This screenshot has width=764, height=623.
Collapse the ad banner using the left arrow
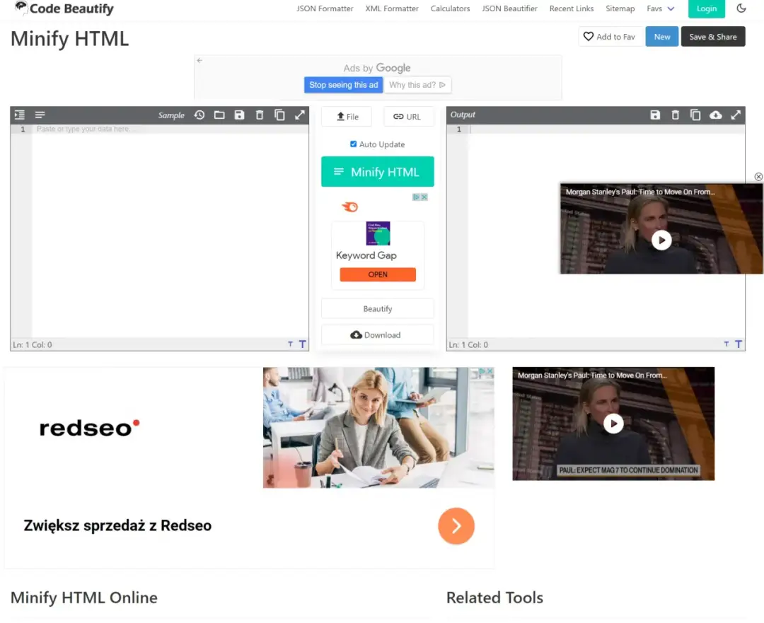click(x=200, y=62)
